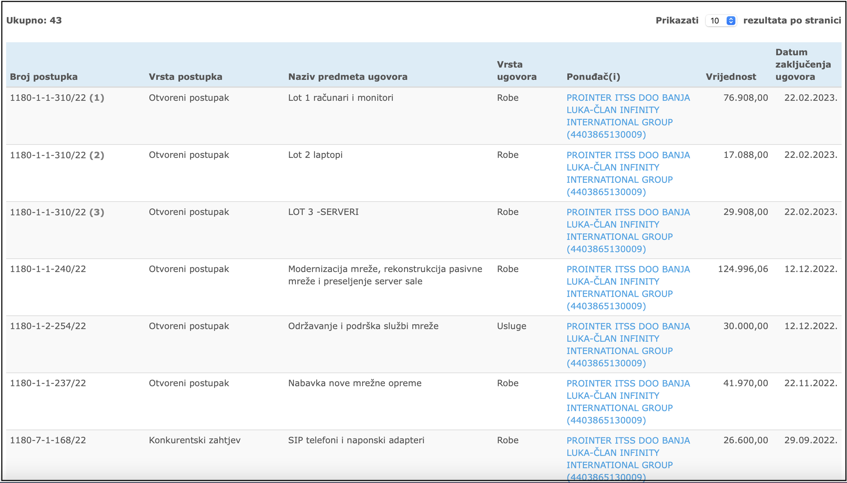The height and width of the screenshot is (483, 847).
Task: Click the Modernizacija mreže contract subject text
Action: [385, 275]
